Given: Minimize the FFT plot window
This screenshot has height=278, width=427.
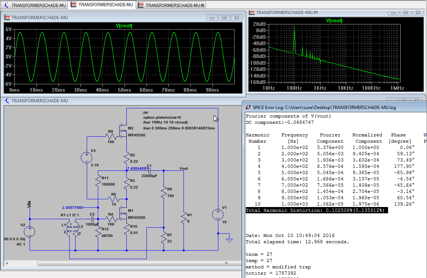Looking at the screenshot, I should [x=393, y=13].
